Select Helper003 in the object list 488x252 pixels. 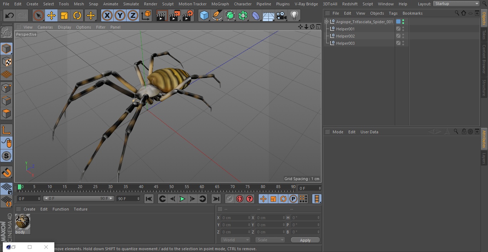345,43
